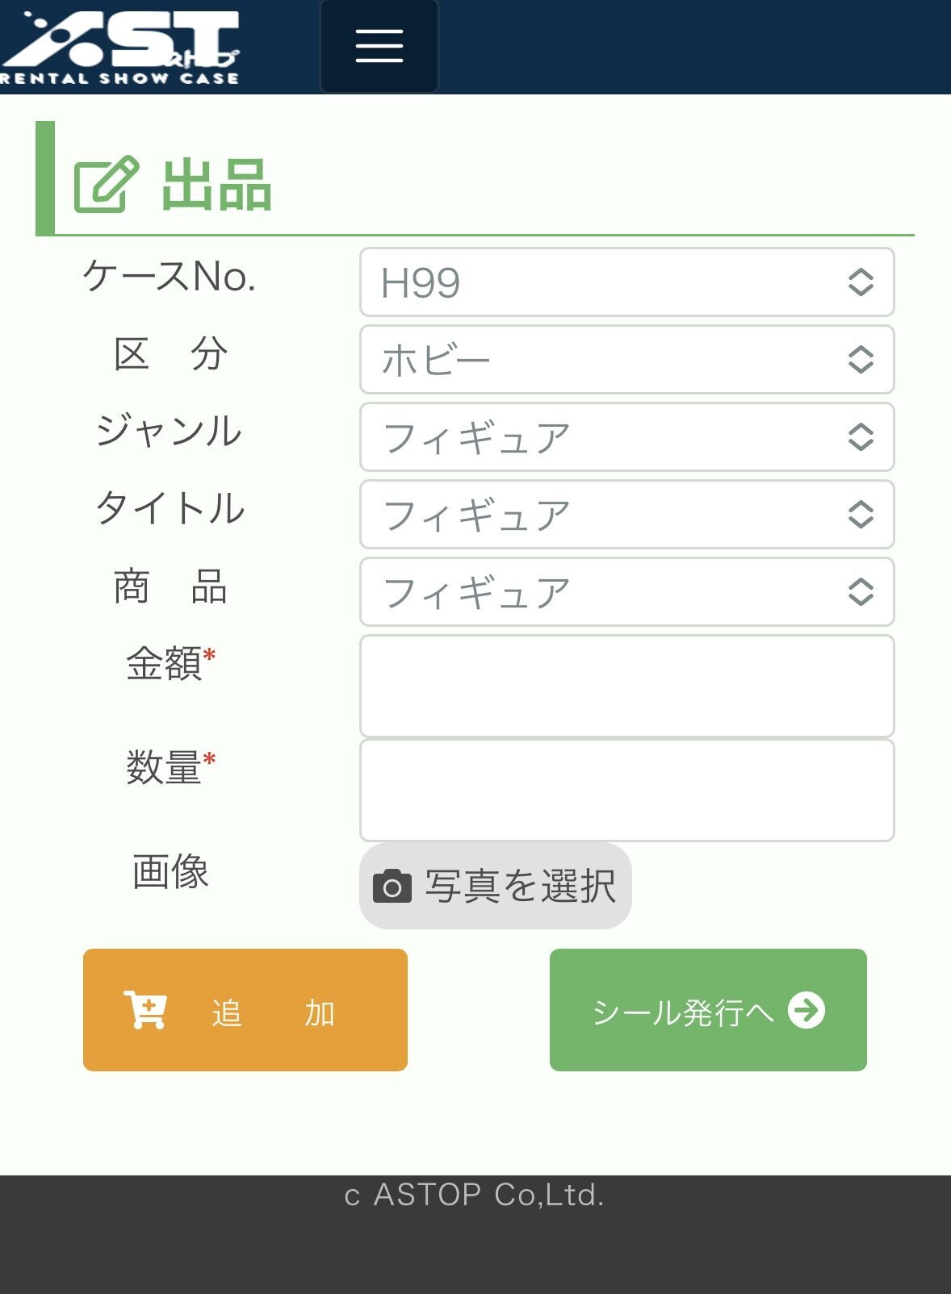This screenshot has height=1294, width=951.
Task: Click the edit pencil icon beside 出品
Action: tap(105, 185)
